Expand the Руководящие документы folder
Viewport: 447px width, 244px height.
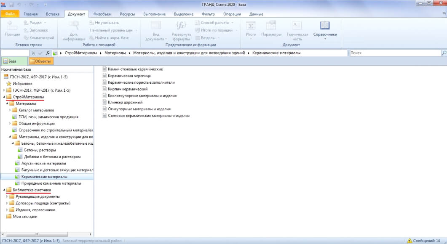click(x=7, y=196)
